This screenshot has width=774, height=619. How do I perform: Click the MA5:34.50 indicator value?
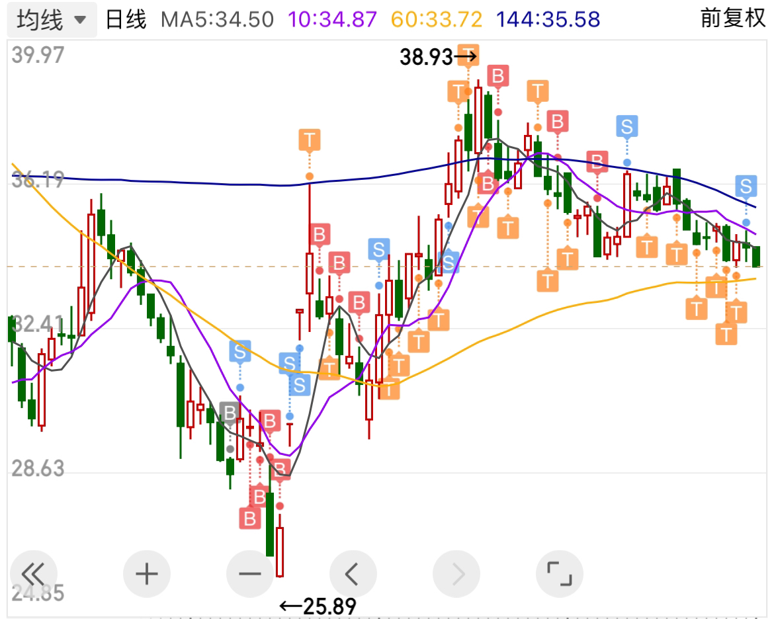tap(217, 20)
